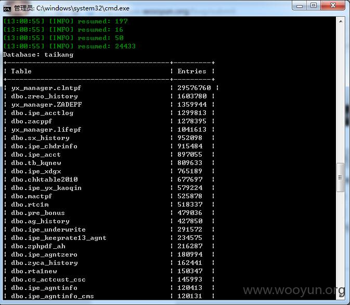
Task: Click the 'Table' column header
Action: tap(21, 71)
